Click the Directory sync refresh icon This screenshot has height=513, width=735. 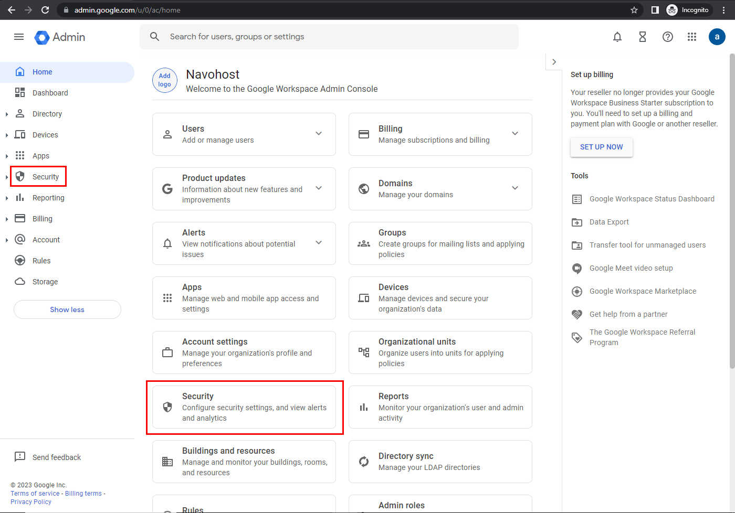tap(364, 462)
